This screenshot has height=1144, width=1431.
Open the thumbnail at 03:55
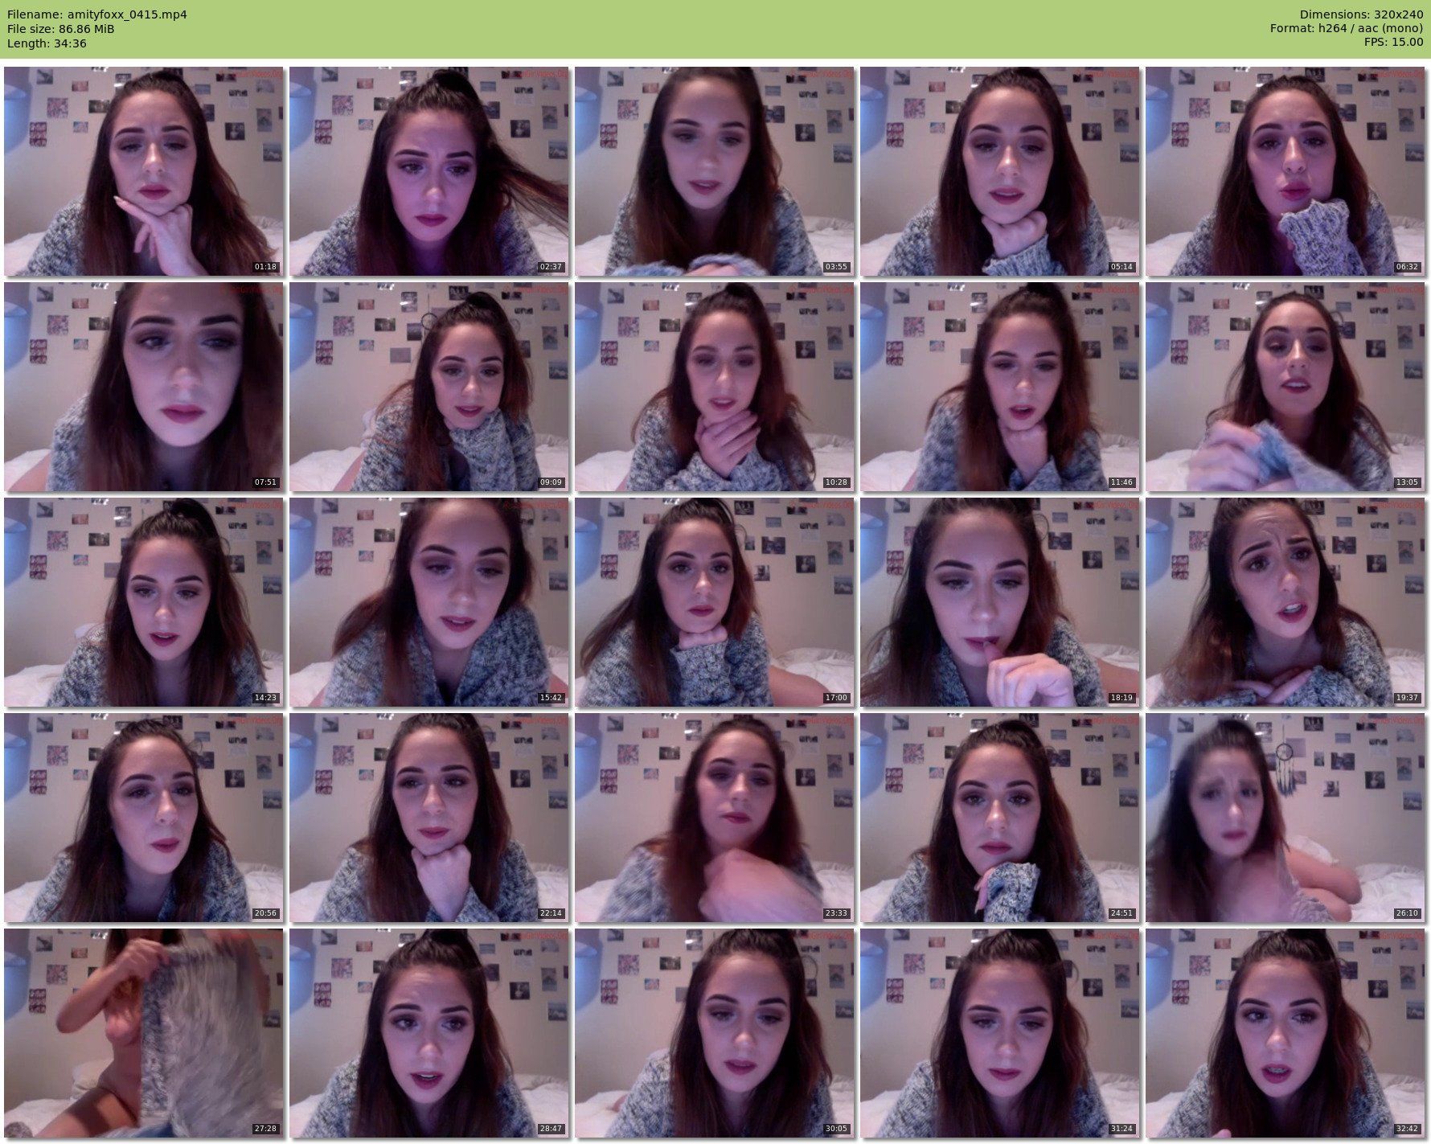click(x=714, y=171)
